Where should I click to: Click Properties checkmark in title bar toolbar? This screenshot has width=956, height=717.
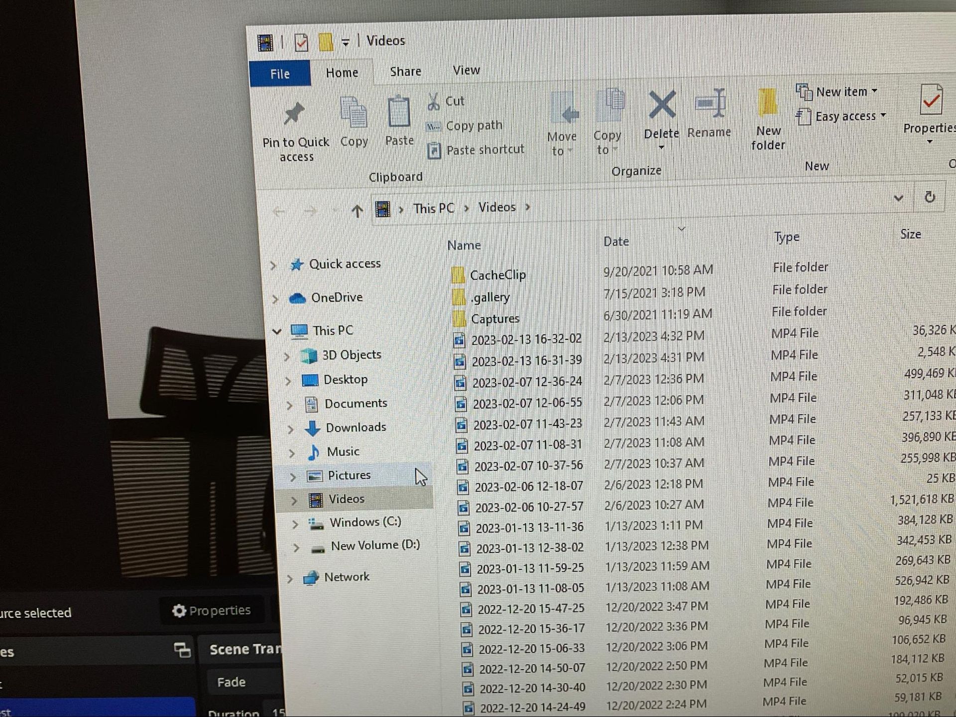point(301,42)
